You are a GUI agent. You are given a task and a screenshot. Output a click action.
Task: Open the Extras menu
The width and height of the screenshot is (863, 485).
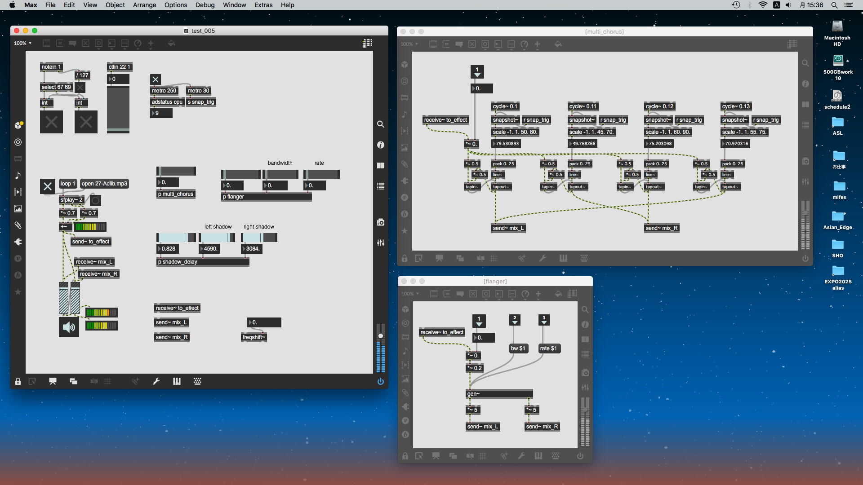(x=263, y=5)
